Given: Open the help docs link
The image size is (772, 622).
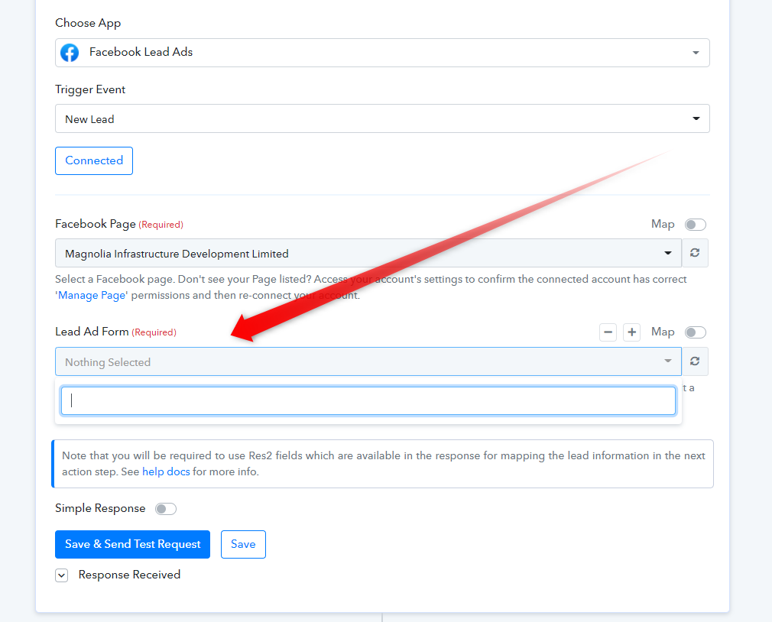Looking at the screenshot, I should click(166, 471).
